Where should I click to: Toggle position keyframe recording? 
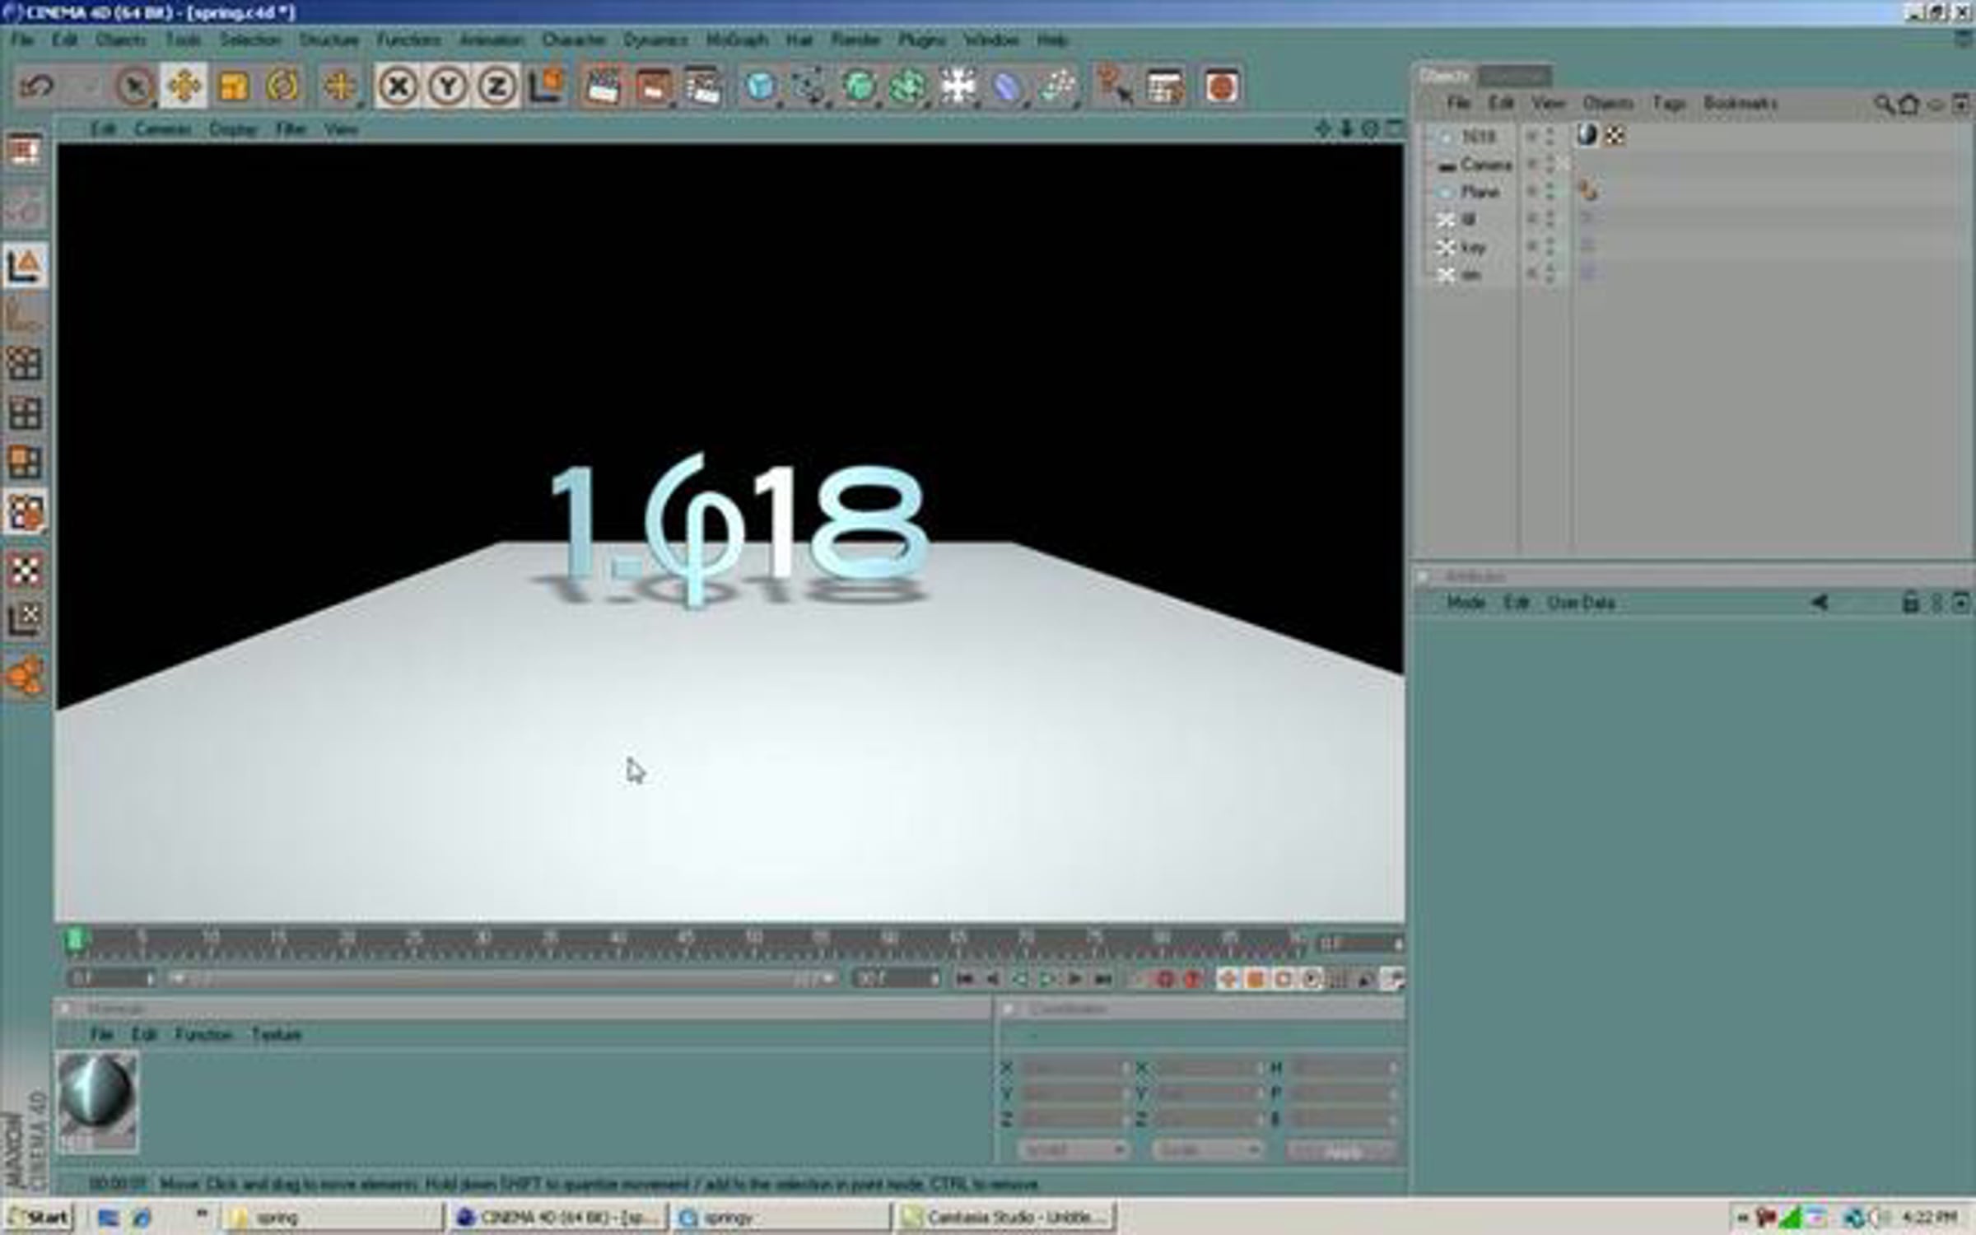coord(1228,978)
